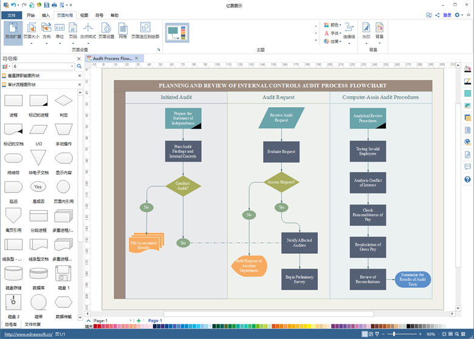This screenshot has height=339, width=474.
Task: Close the 垂直跨职能图形状 library
Action: coord(80,75)
